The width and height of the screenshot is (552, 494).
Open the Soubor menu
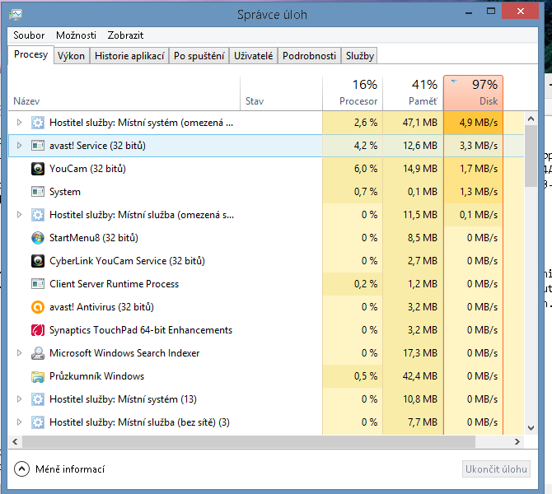[29, 35]
